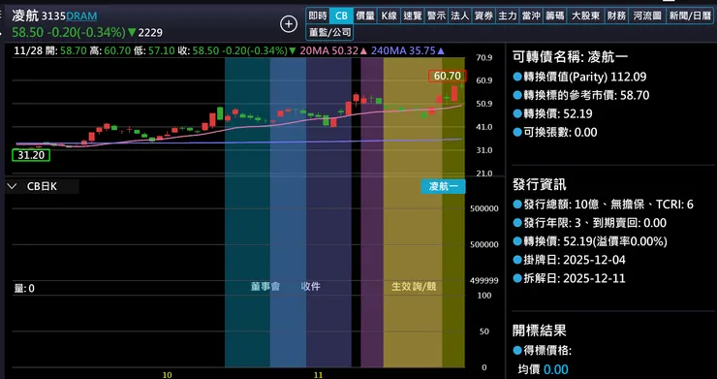This screenshot has width=717, height=379.
Task: Click the 得標價格 line
Action: point(543,351)
